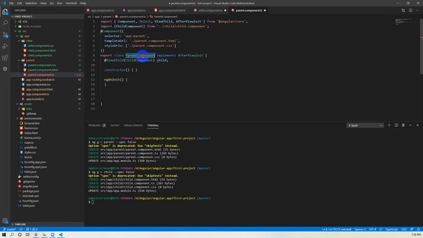Image resolution: width=423 pixels, height=238 pixels.
Task: Switch to the child.component.ts editor tab
Action: (210, 11)
